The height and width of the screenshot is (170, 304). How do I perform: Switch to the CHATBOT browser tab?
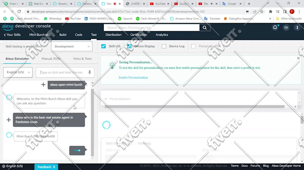click(x=135, y=4)
